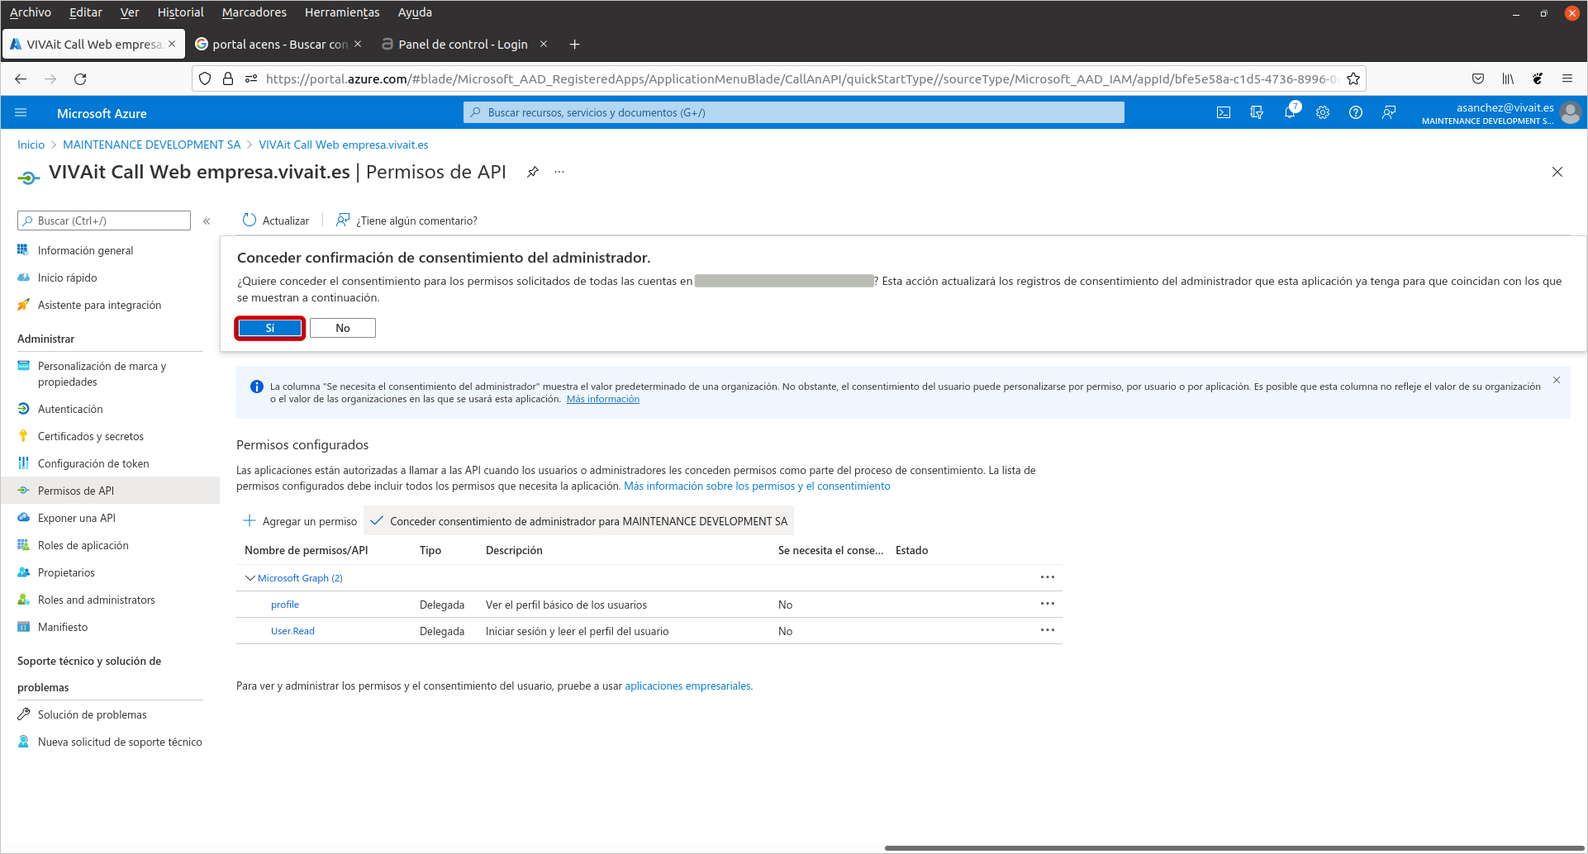Open the 'Más información' link
Image resolution: width=1588 pixels, height=854 pixels.
[x=603, y=399]
